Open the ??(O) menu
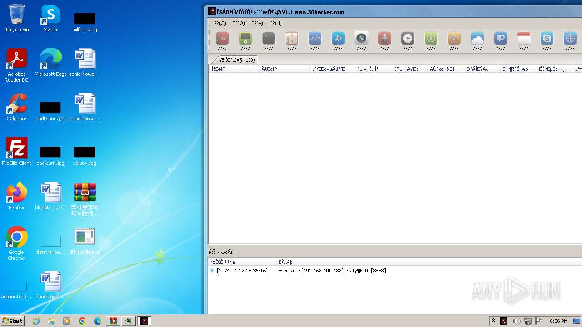The height and width of the screenshot is (327, 582). pos(239,23)
